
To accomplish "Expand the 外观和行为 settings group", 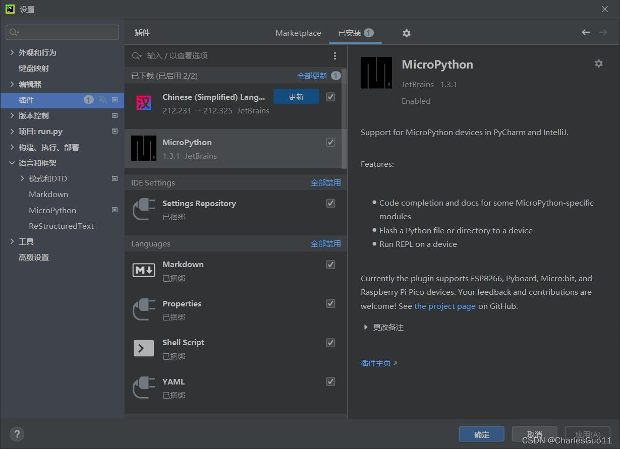I will [12, 52].
